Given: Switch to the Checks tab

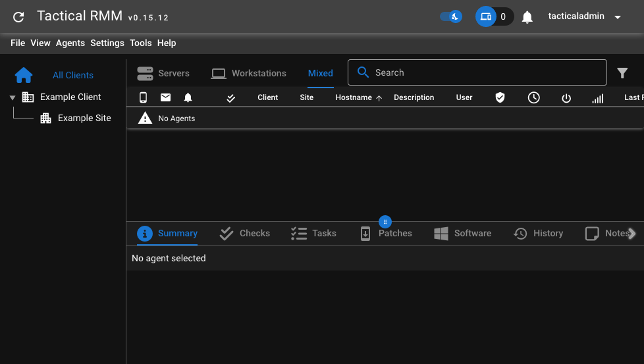Looking at the screenshot, I should point(245,234).
